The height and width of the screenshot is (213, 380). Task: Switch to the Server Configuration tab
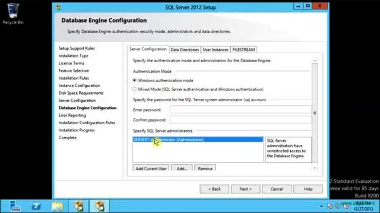[x=148, y=49]
